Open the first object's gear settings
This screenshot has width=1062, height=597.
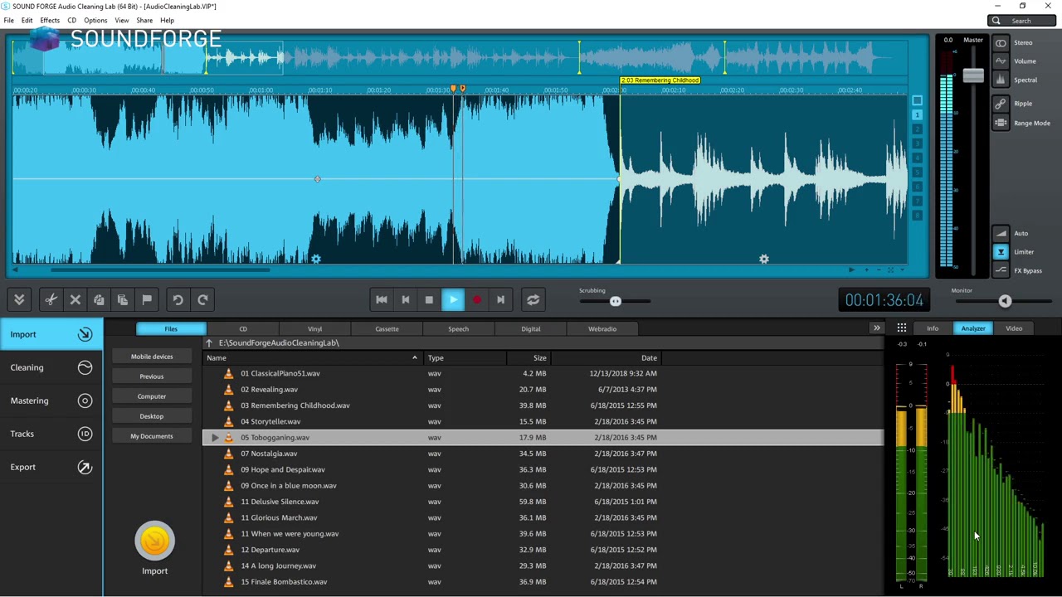[x=315, y=260]
